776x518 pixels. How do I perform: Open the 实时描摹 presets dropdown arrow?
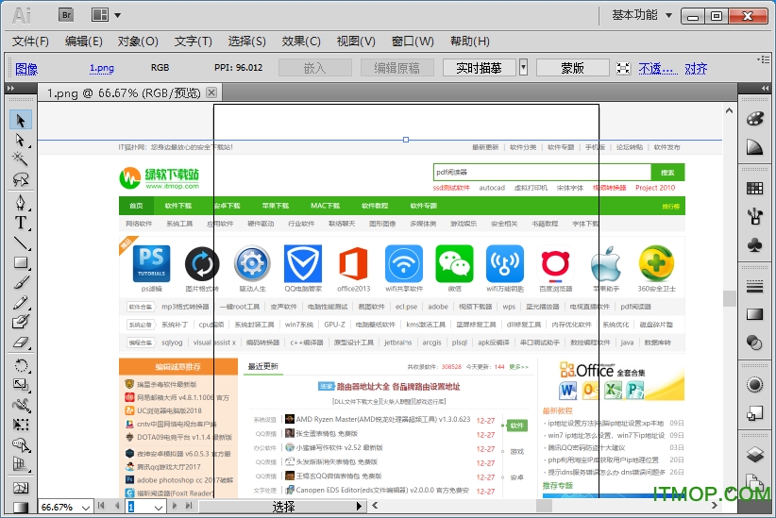click(x=523, y=67)
